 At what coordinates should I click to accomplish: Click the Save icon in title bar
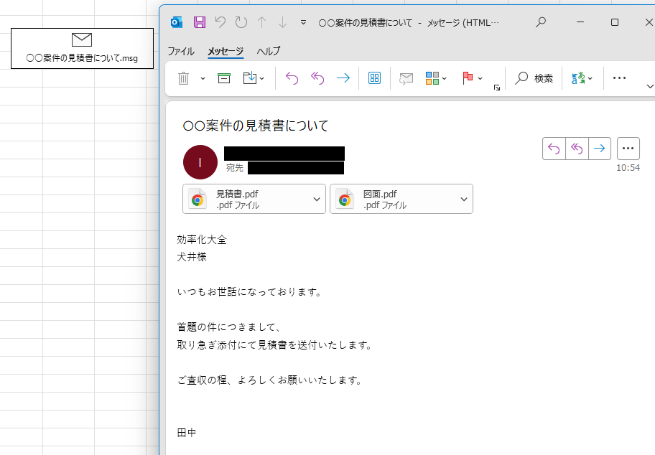tap(199, 22)
